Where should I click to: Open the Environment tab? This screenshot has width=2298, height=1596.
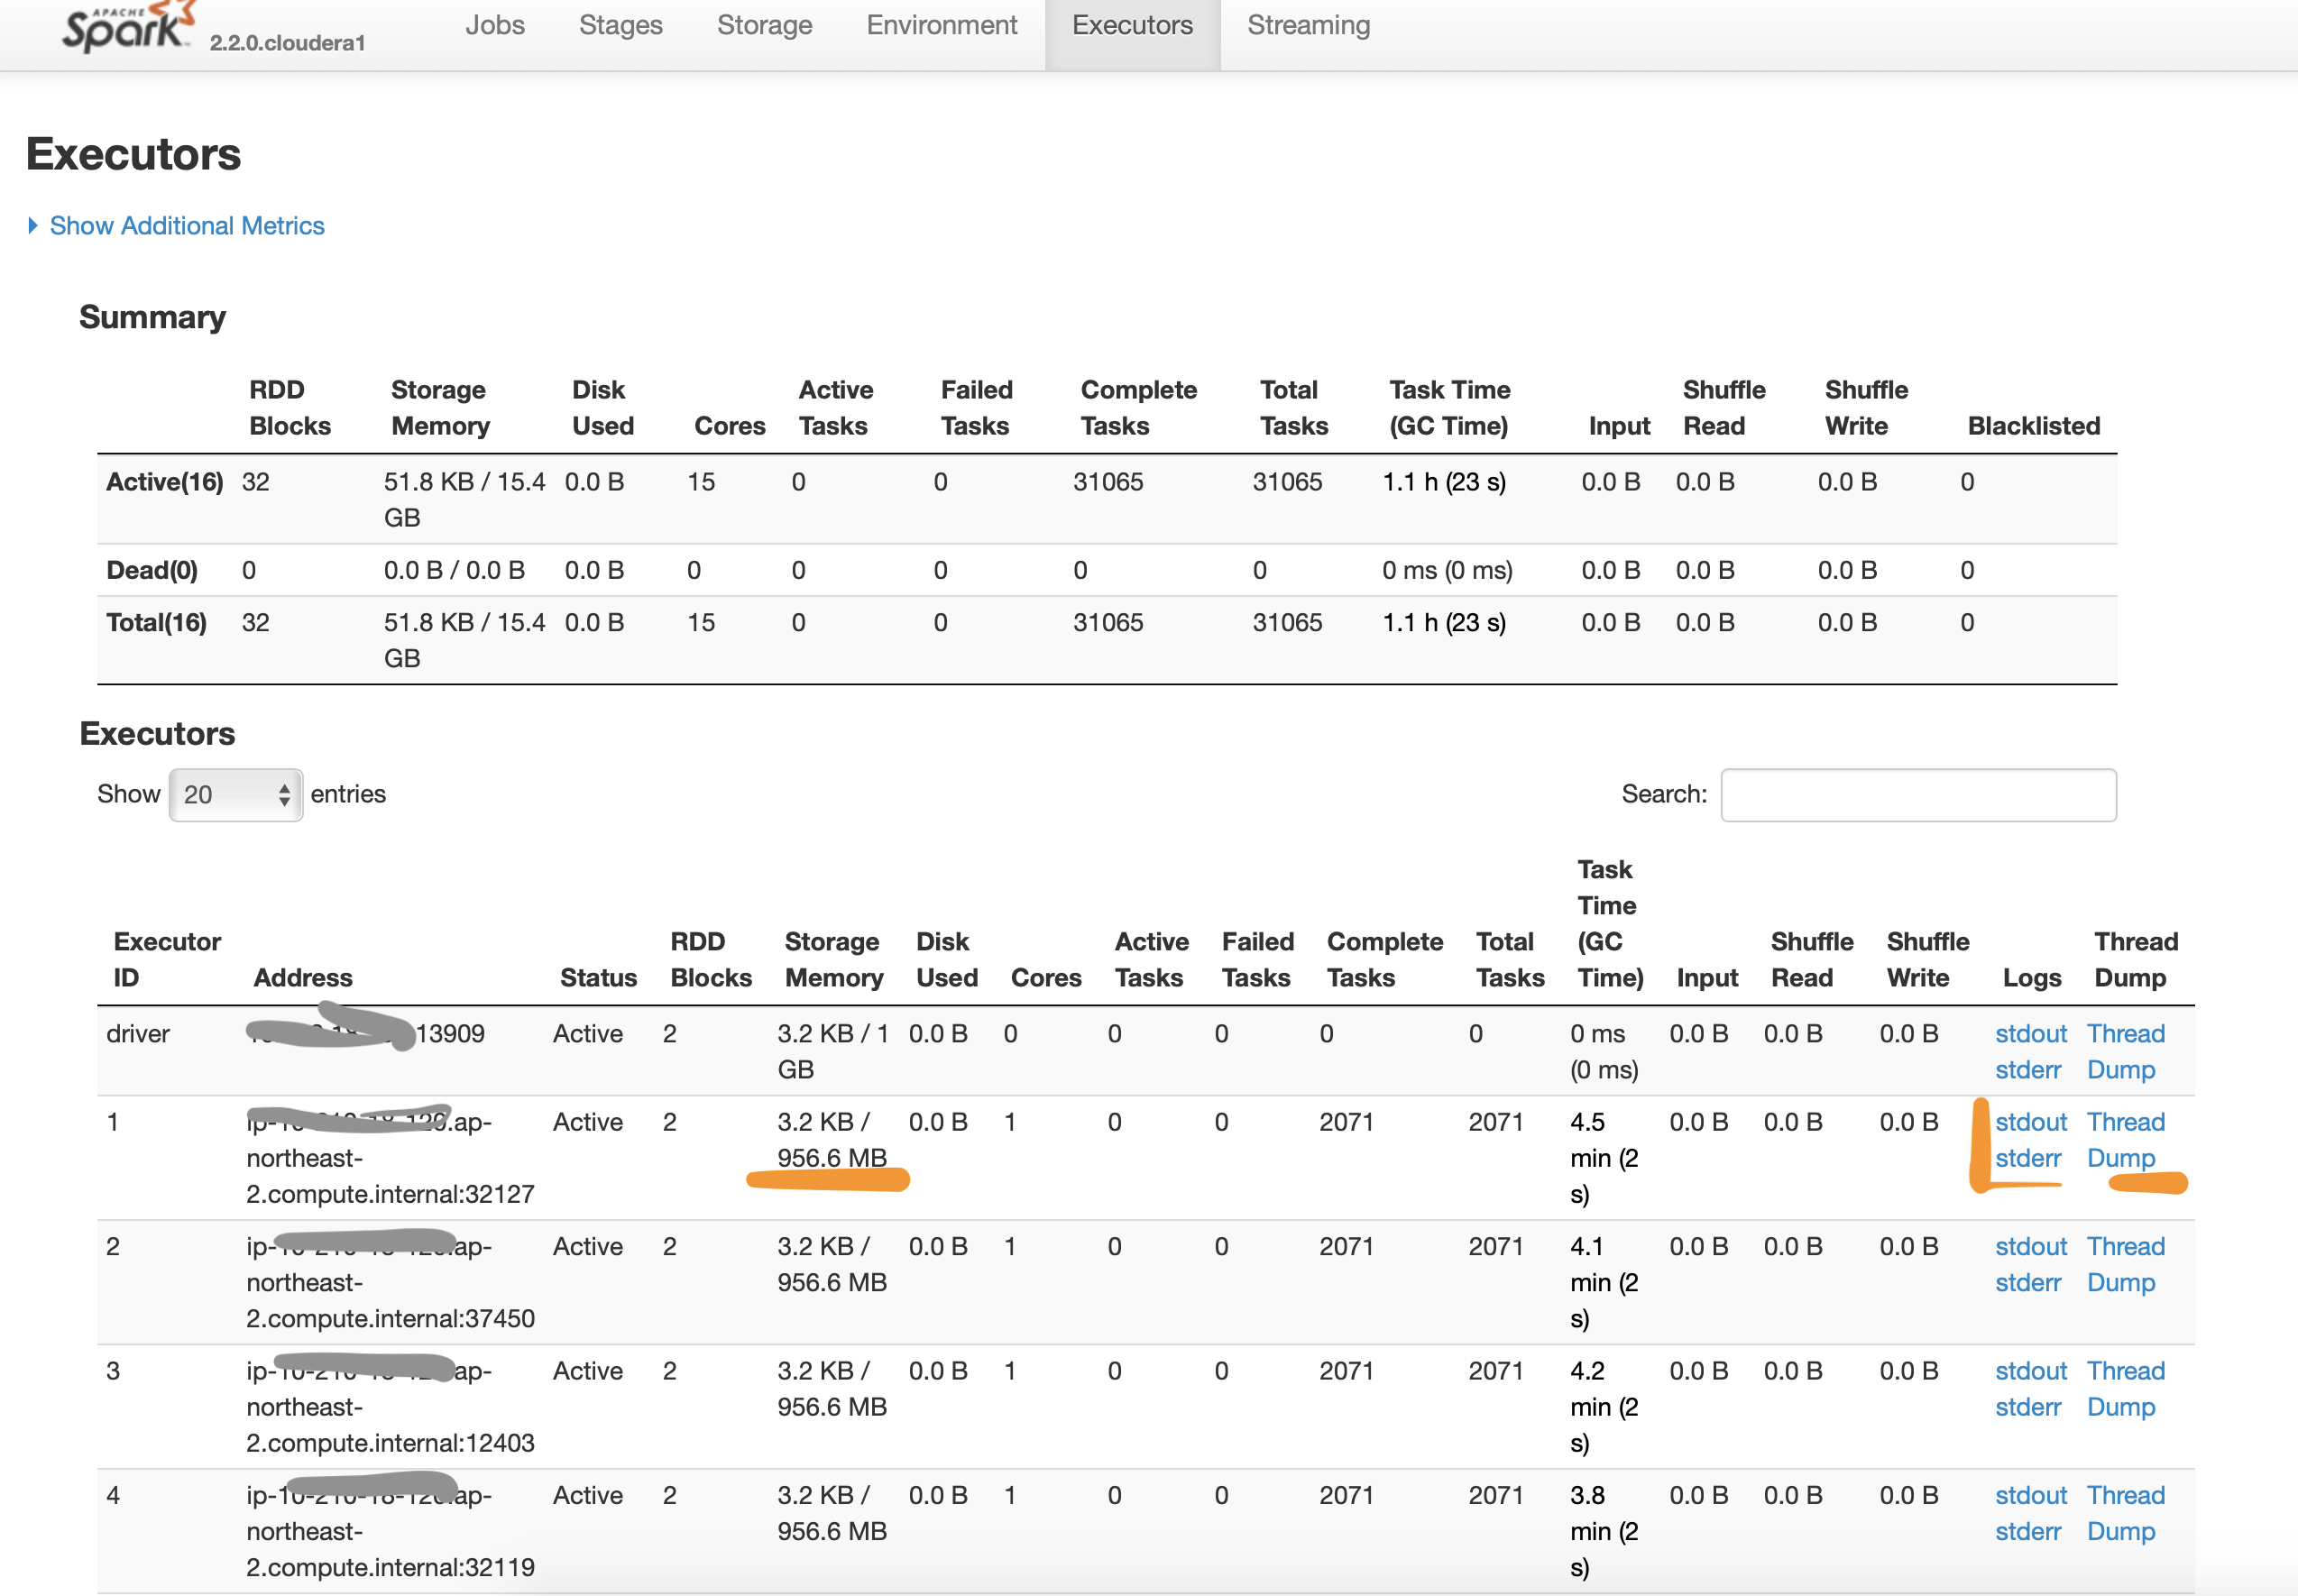pos(941,25)
